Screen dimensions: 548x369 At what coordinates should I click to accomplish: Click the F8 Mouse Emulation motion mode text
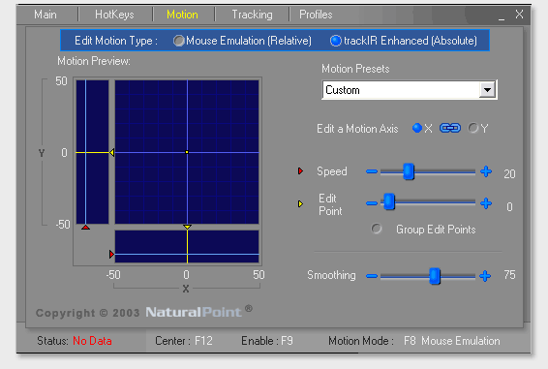(452, 341)
